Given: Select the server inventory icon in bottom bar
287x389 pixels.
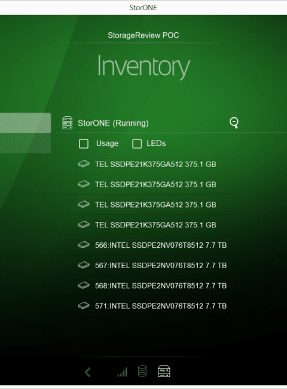Looking at the screenshot, I should point(164,372).
